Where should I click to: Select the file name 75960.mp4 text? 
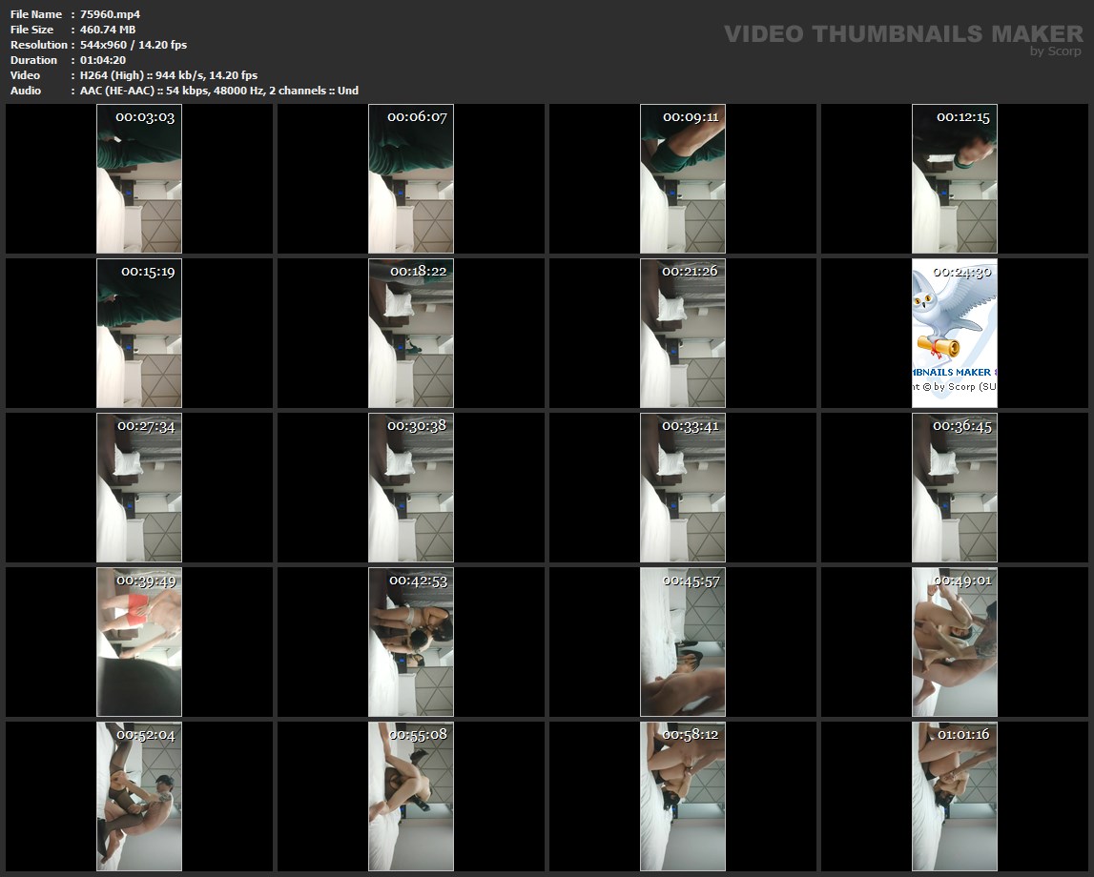[x=111, y=14]
